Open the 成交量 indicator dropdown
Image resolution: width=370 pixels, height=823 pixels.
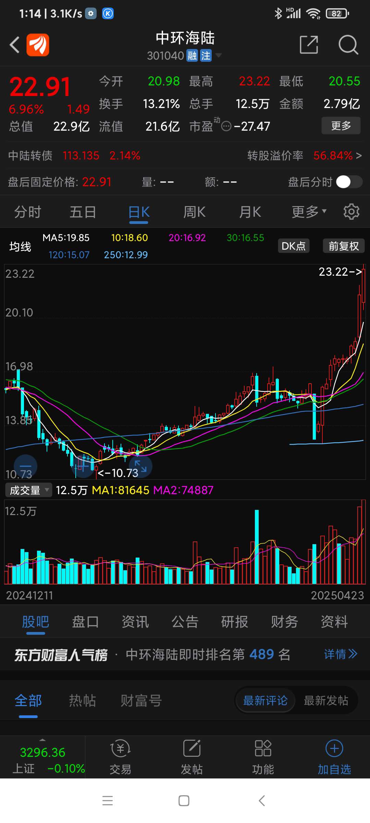coord(29,490)
